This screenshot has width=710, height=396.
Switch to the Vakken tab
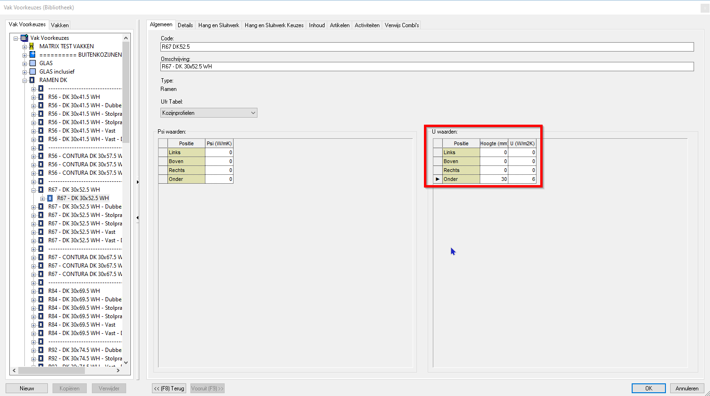[60, 25]
